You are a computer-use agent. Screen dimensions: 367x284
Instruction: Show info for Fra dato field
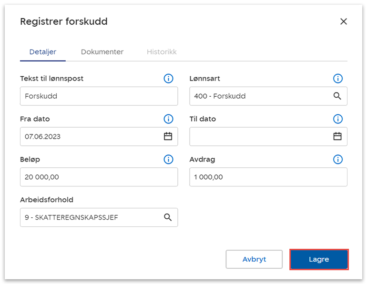pos(168,119)
